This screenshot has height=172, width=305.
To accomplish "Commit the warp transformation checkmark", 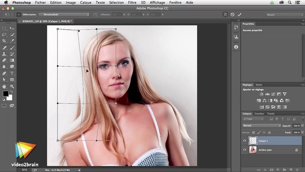I will (x=240, y=14).
